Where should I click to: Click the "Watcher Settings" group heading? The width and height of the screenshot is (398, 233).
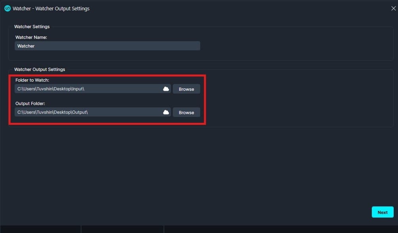point(32,27)
